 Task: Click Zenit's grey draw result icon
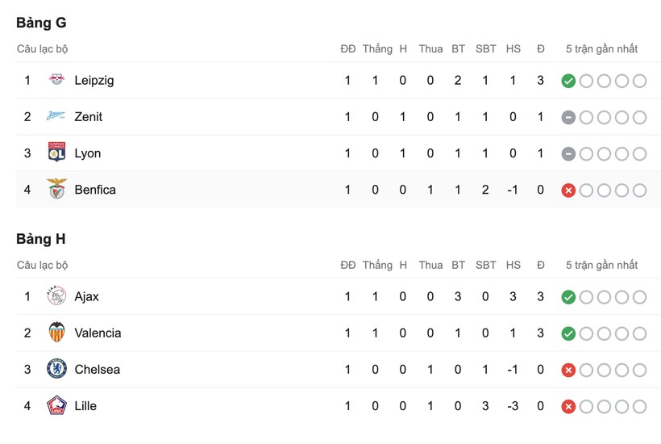[568, 117]
